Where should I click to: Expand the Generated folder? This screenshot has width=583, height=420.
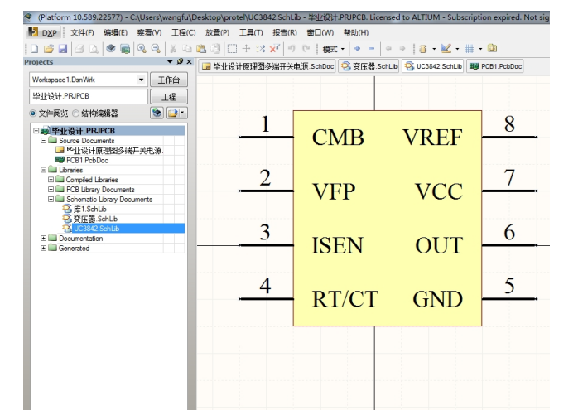[44, 248]
